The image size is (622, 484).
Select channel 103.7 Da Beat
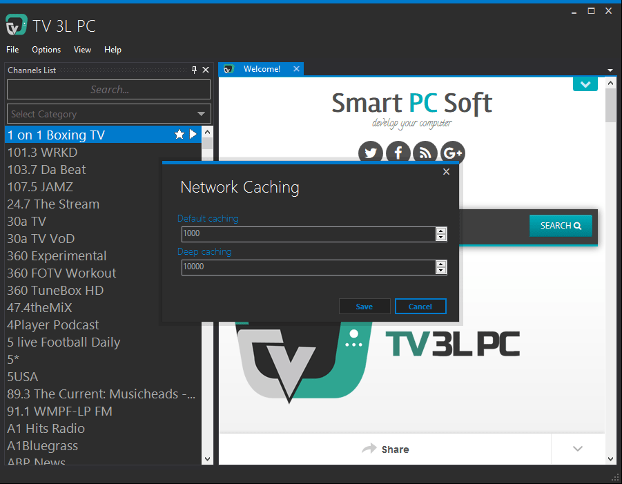click(x=103, y=169)
